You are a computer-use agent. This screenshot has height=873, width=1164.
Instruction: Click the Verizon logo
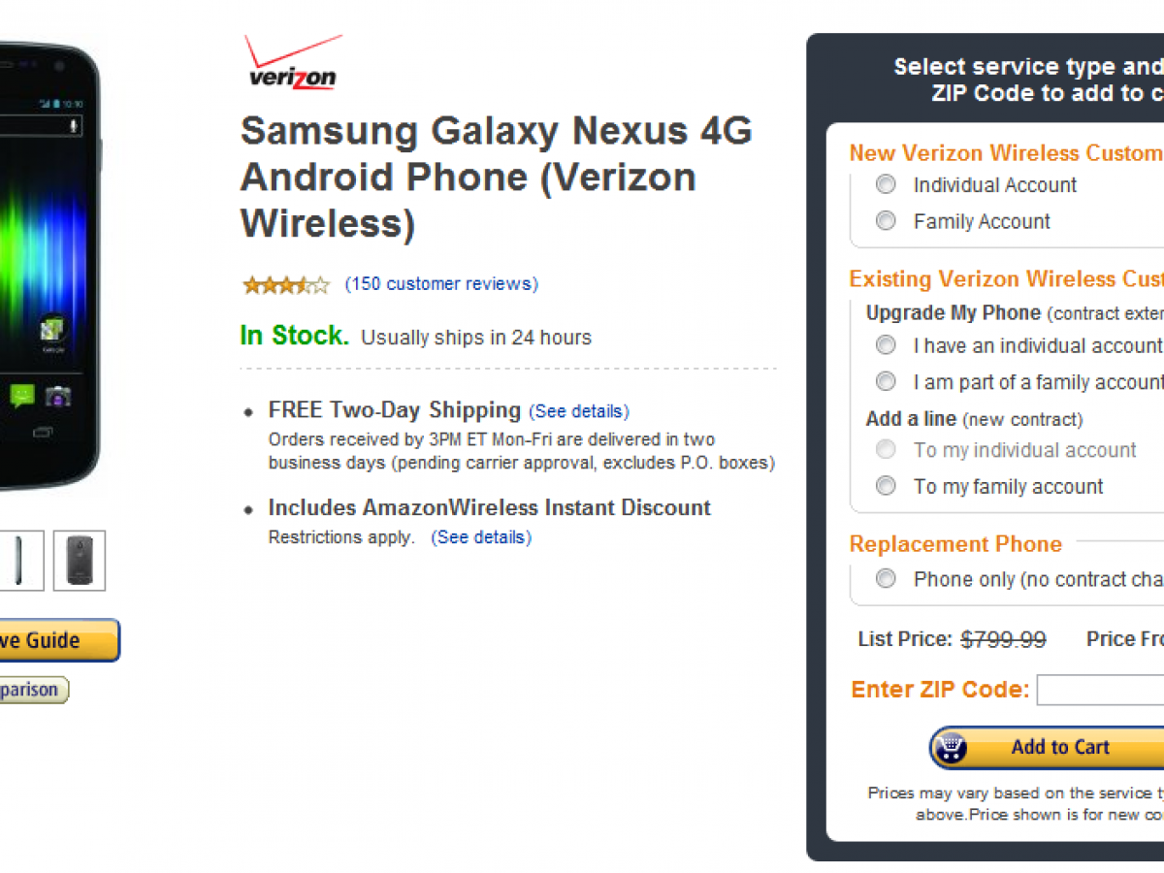tap(292, 64)
